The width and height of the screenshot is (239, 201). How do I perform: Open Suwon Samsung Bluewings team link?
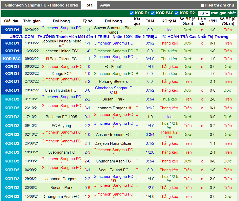tap(113, 30)
